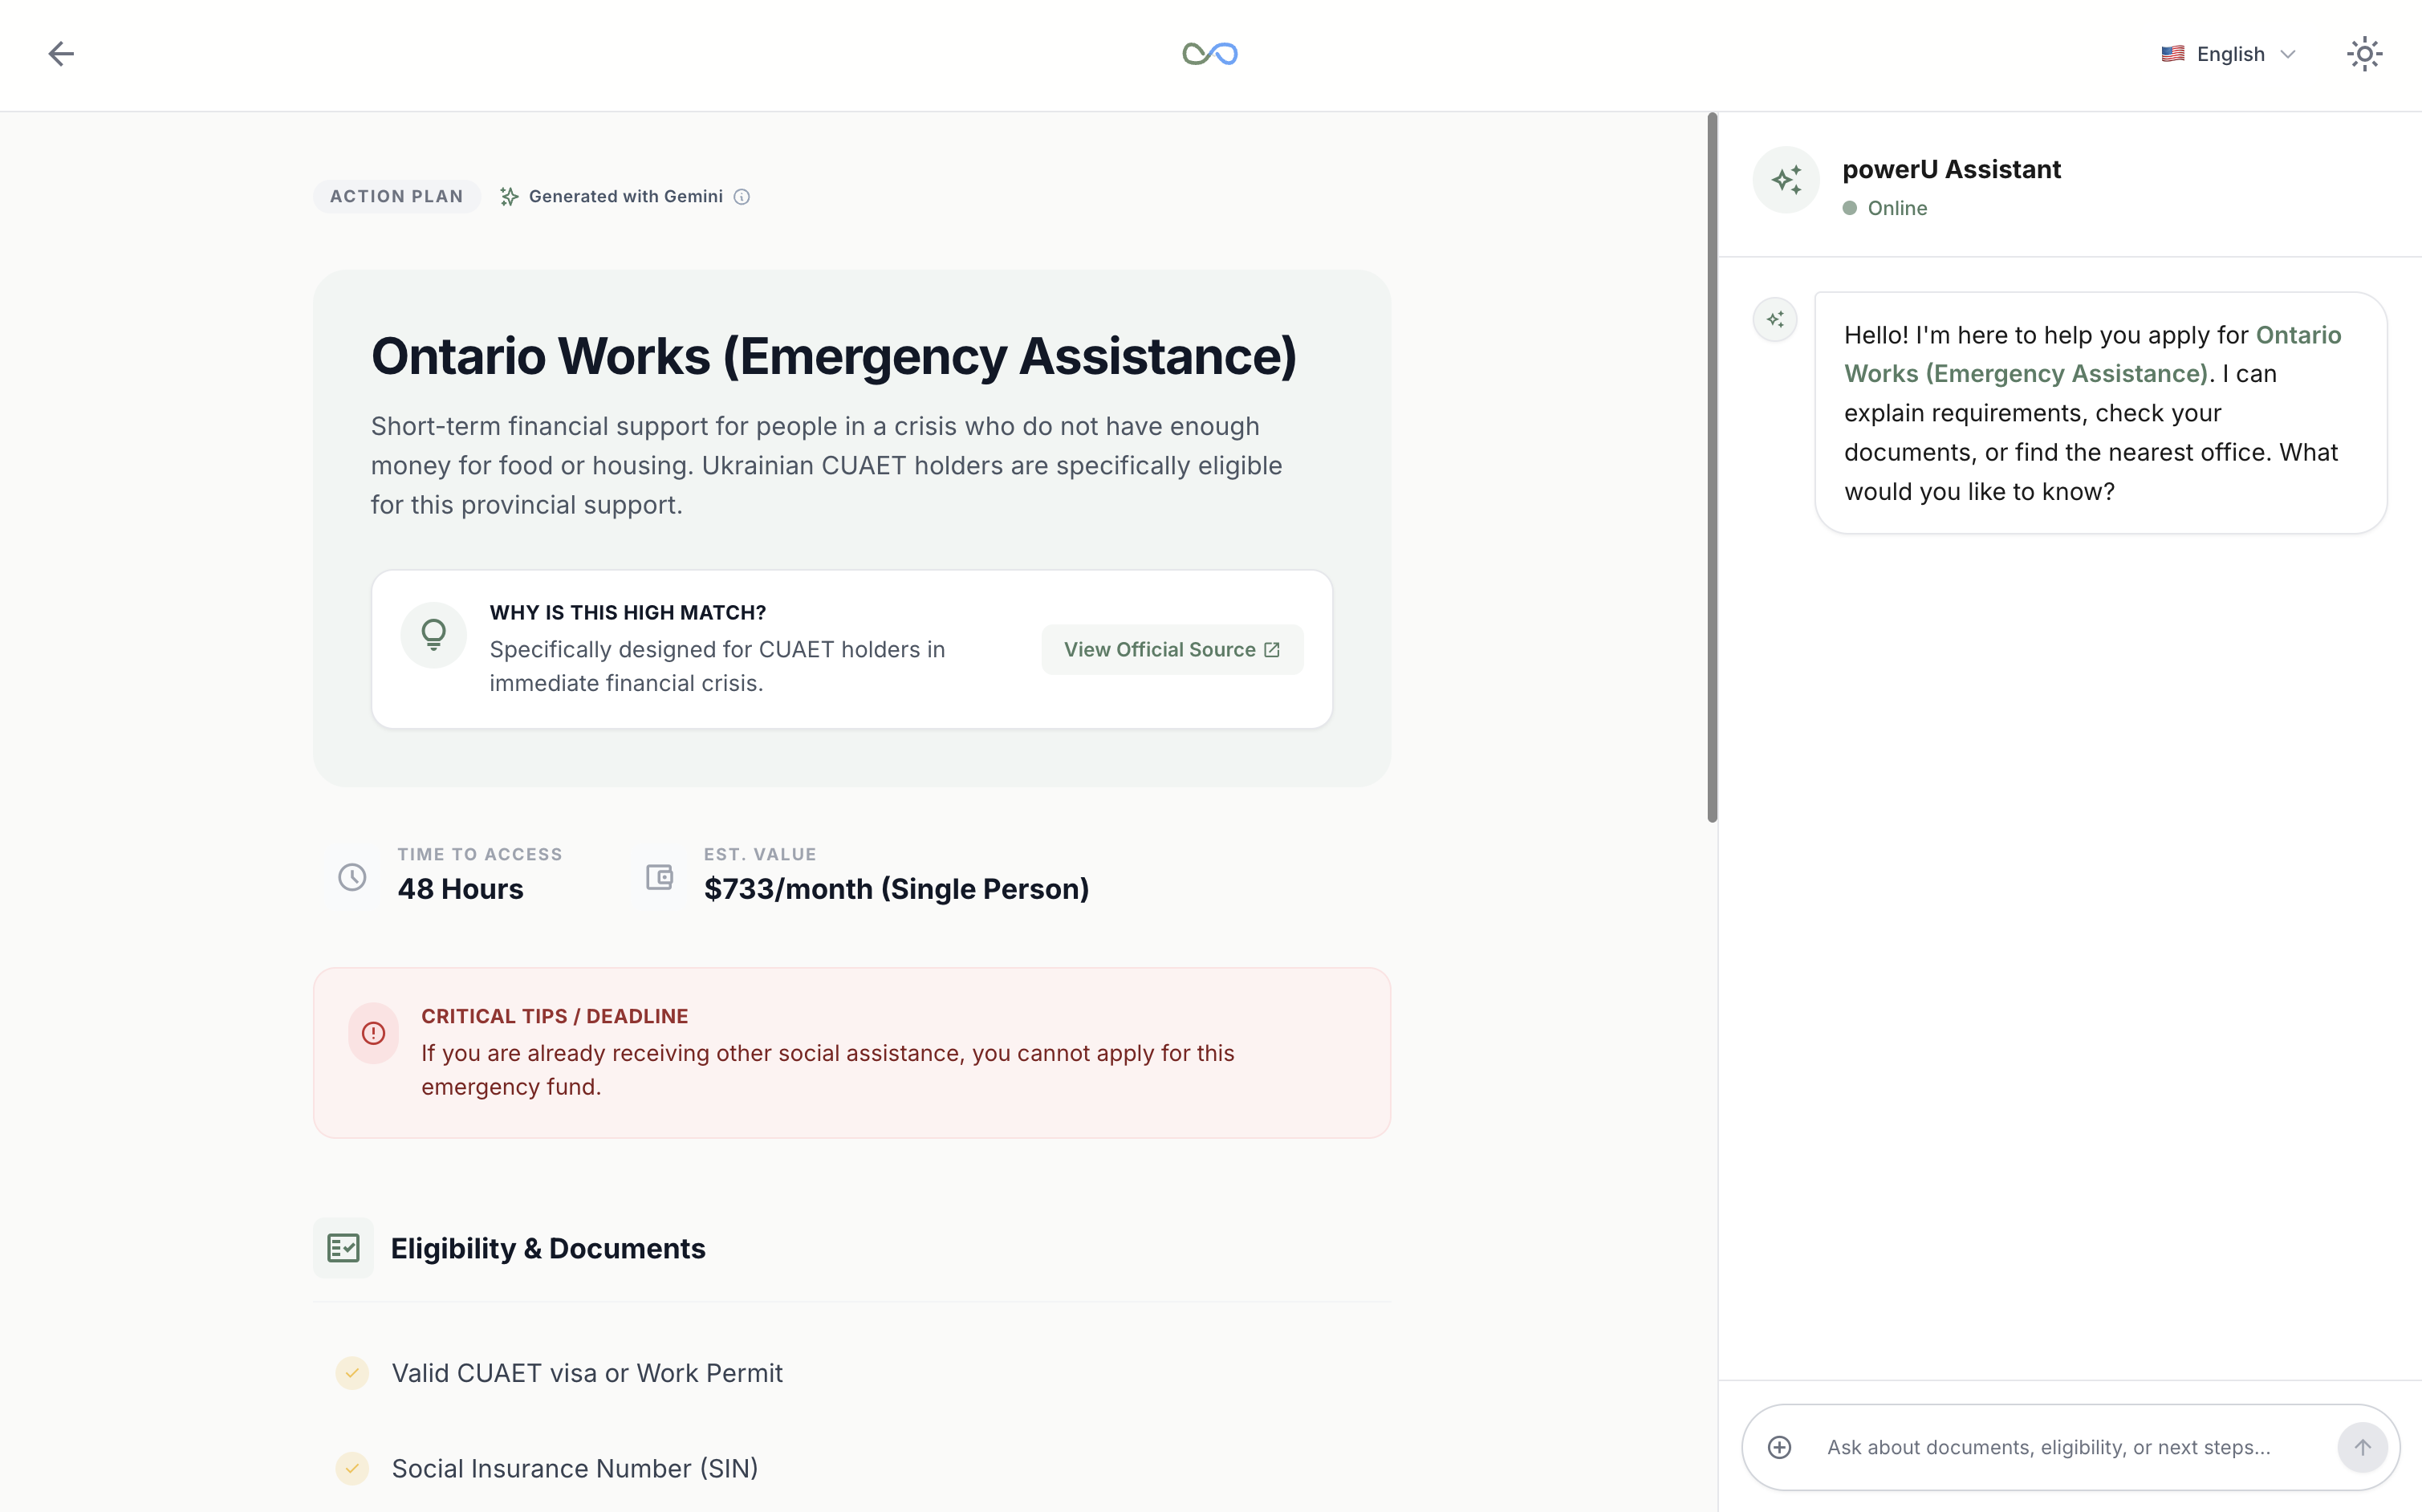Click the ACTION PLAN badge
This screenshot has height=1512, width=2422.
click(x=397, y=197)
